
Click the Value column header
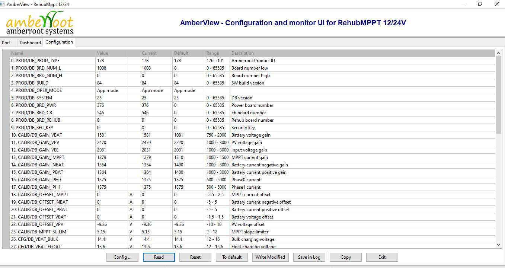pos(112,53)
